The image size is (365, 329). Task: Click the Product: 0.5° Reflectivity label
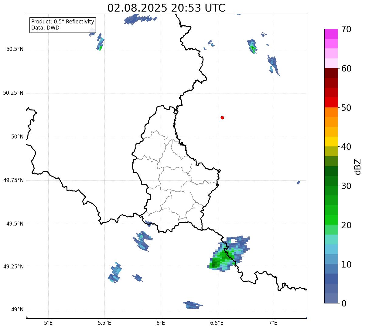[x=63, y=22]
